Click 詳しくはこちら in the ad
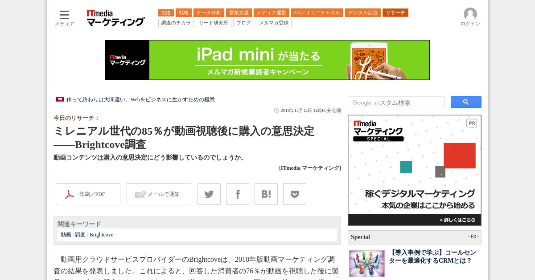The height and width of the screenshot is (280, 535). 457,220
